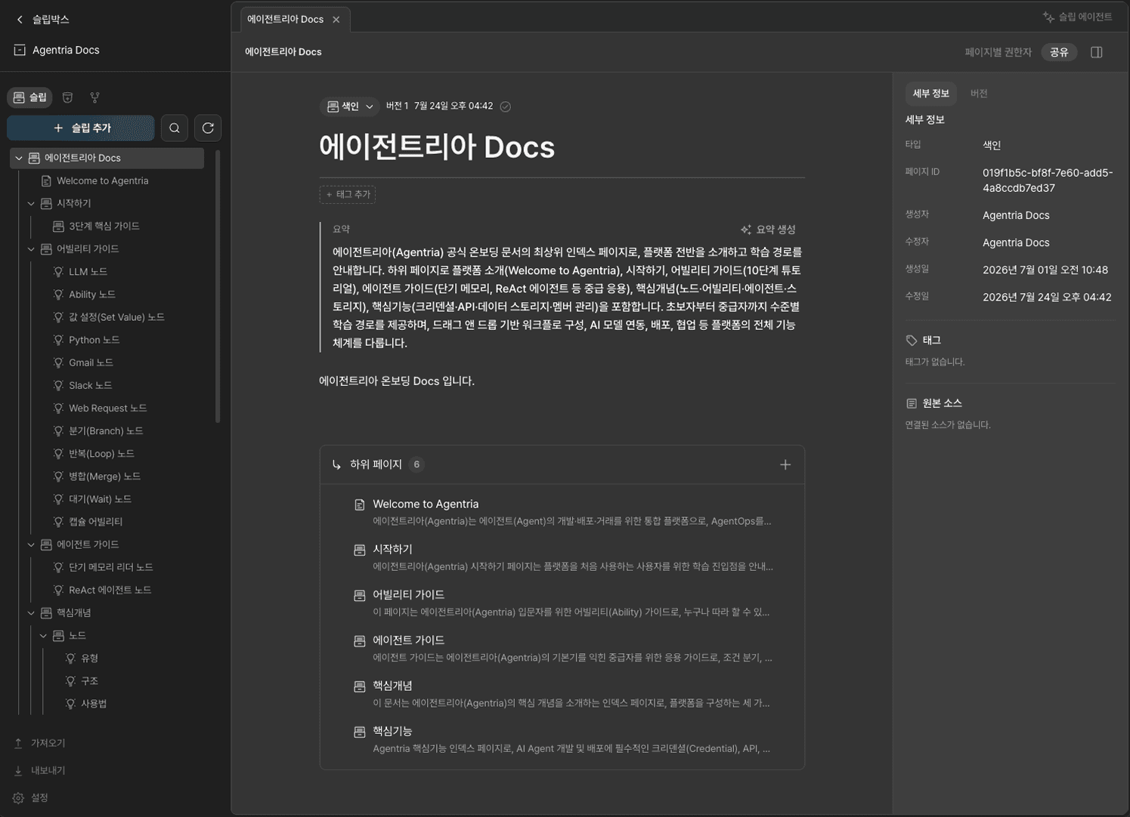Click the lightbulb icon beside 유형
The image size is (1130, 817).
[70, 658]
